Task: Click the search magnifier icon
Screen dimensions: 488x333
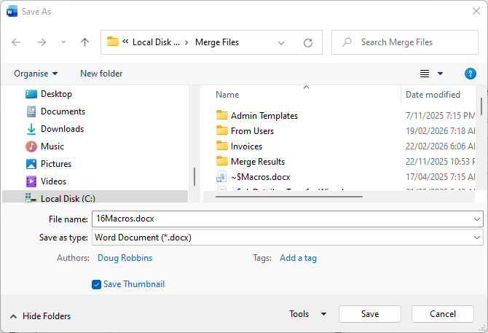Action: pyautogui.click(x=347, y=42)
